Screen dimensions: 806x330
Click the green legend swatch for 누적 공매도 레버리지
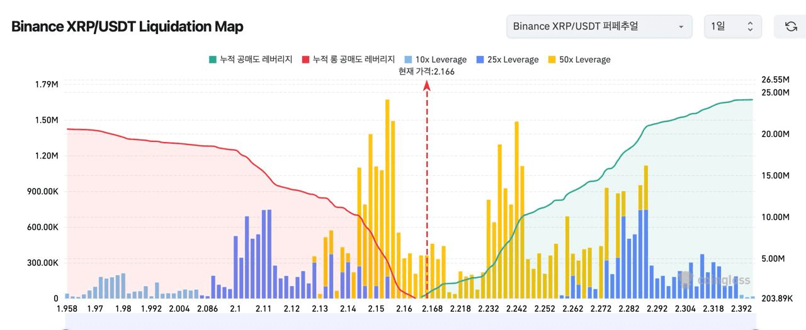point(213,60)
